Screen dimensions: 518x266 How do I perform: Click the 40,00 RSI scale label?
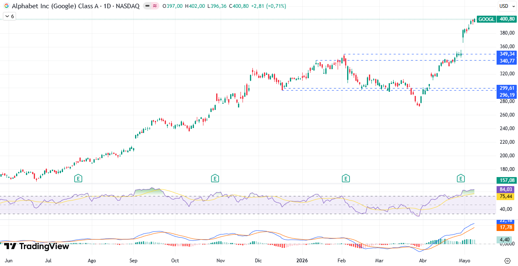(506, 209)
